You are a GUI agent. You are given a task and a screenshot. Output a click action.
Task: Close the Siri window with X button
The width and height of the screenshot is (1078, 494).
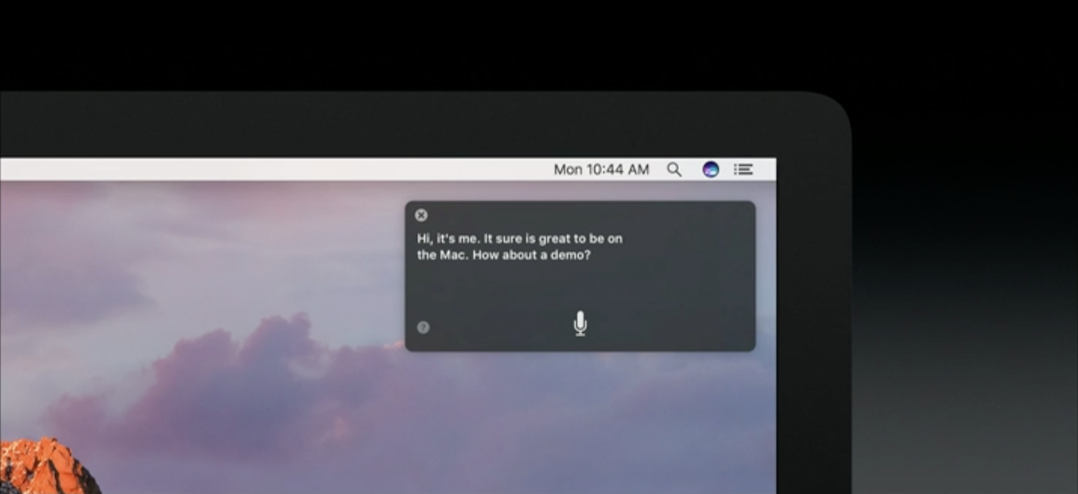tap(421, 215)
